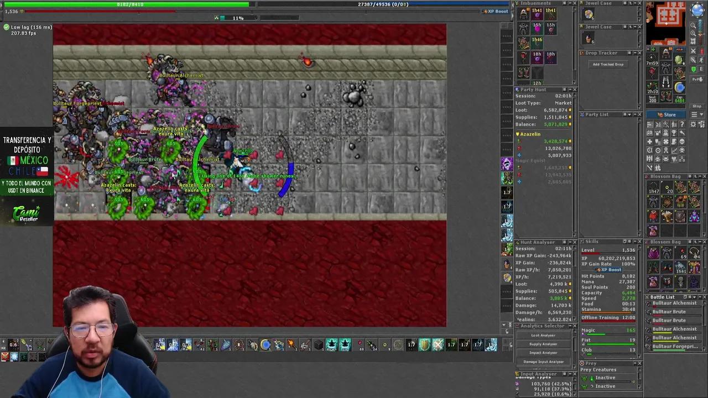Open the backpack equipment slot
Screen dimensions: 708x398
[x=680, y=60]
